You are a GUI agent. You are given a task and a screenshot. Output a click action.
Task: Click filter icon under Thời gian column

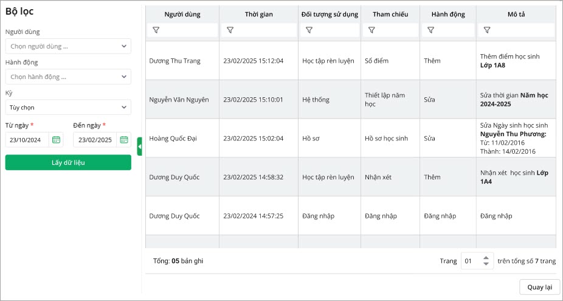230,30
